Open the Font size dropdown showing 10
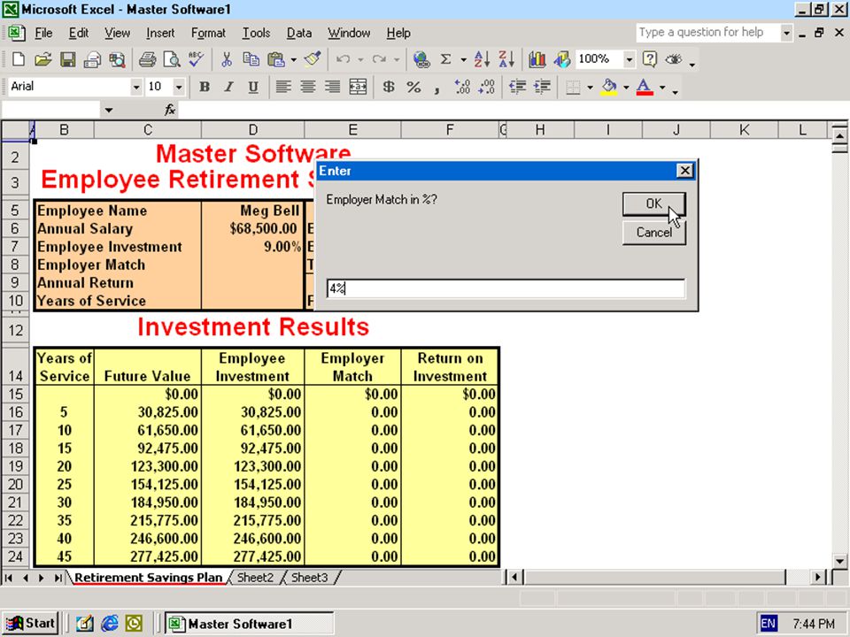Image resolution: width=850 pixels, height=637 pixels. coord(179,87)
